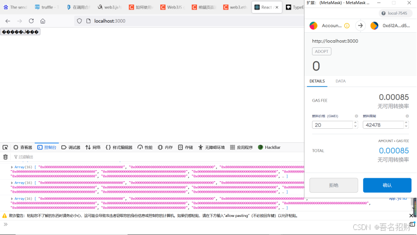Decrease gas price with down stepper
The width and height of the screenshot is (417, 235).
click(x=355, y=127)
